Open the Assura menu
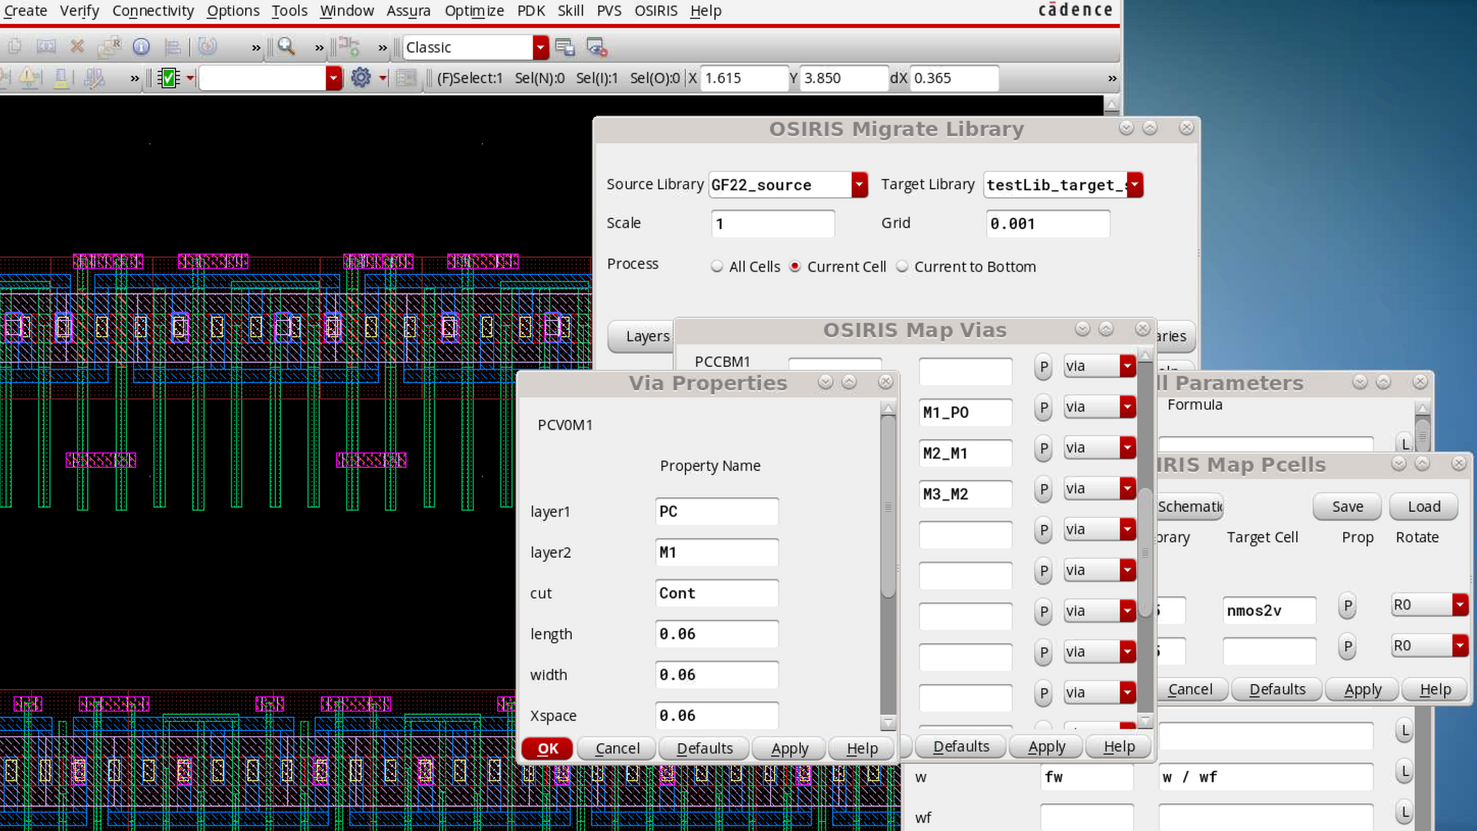Viewport: 1477px width, 831px height. point(408,11)
